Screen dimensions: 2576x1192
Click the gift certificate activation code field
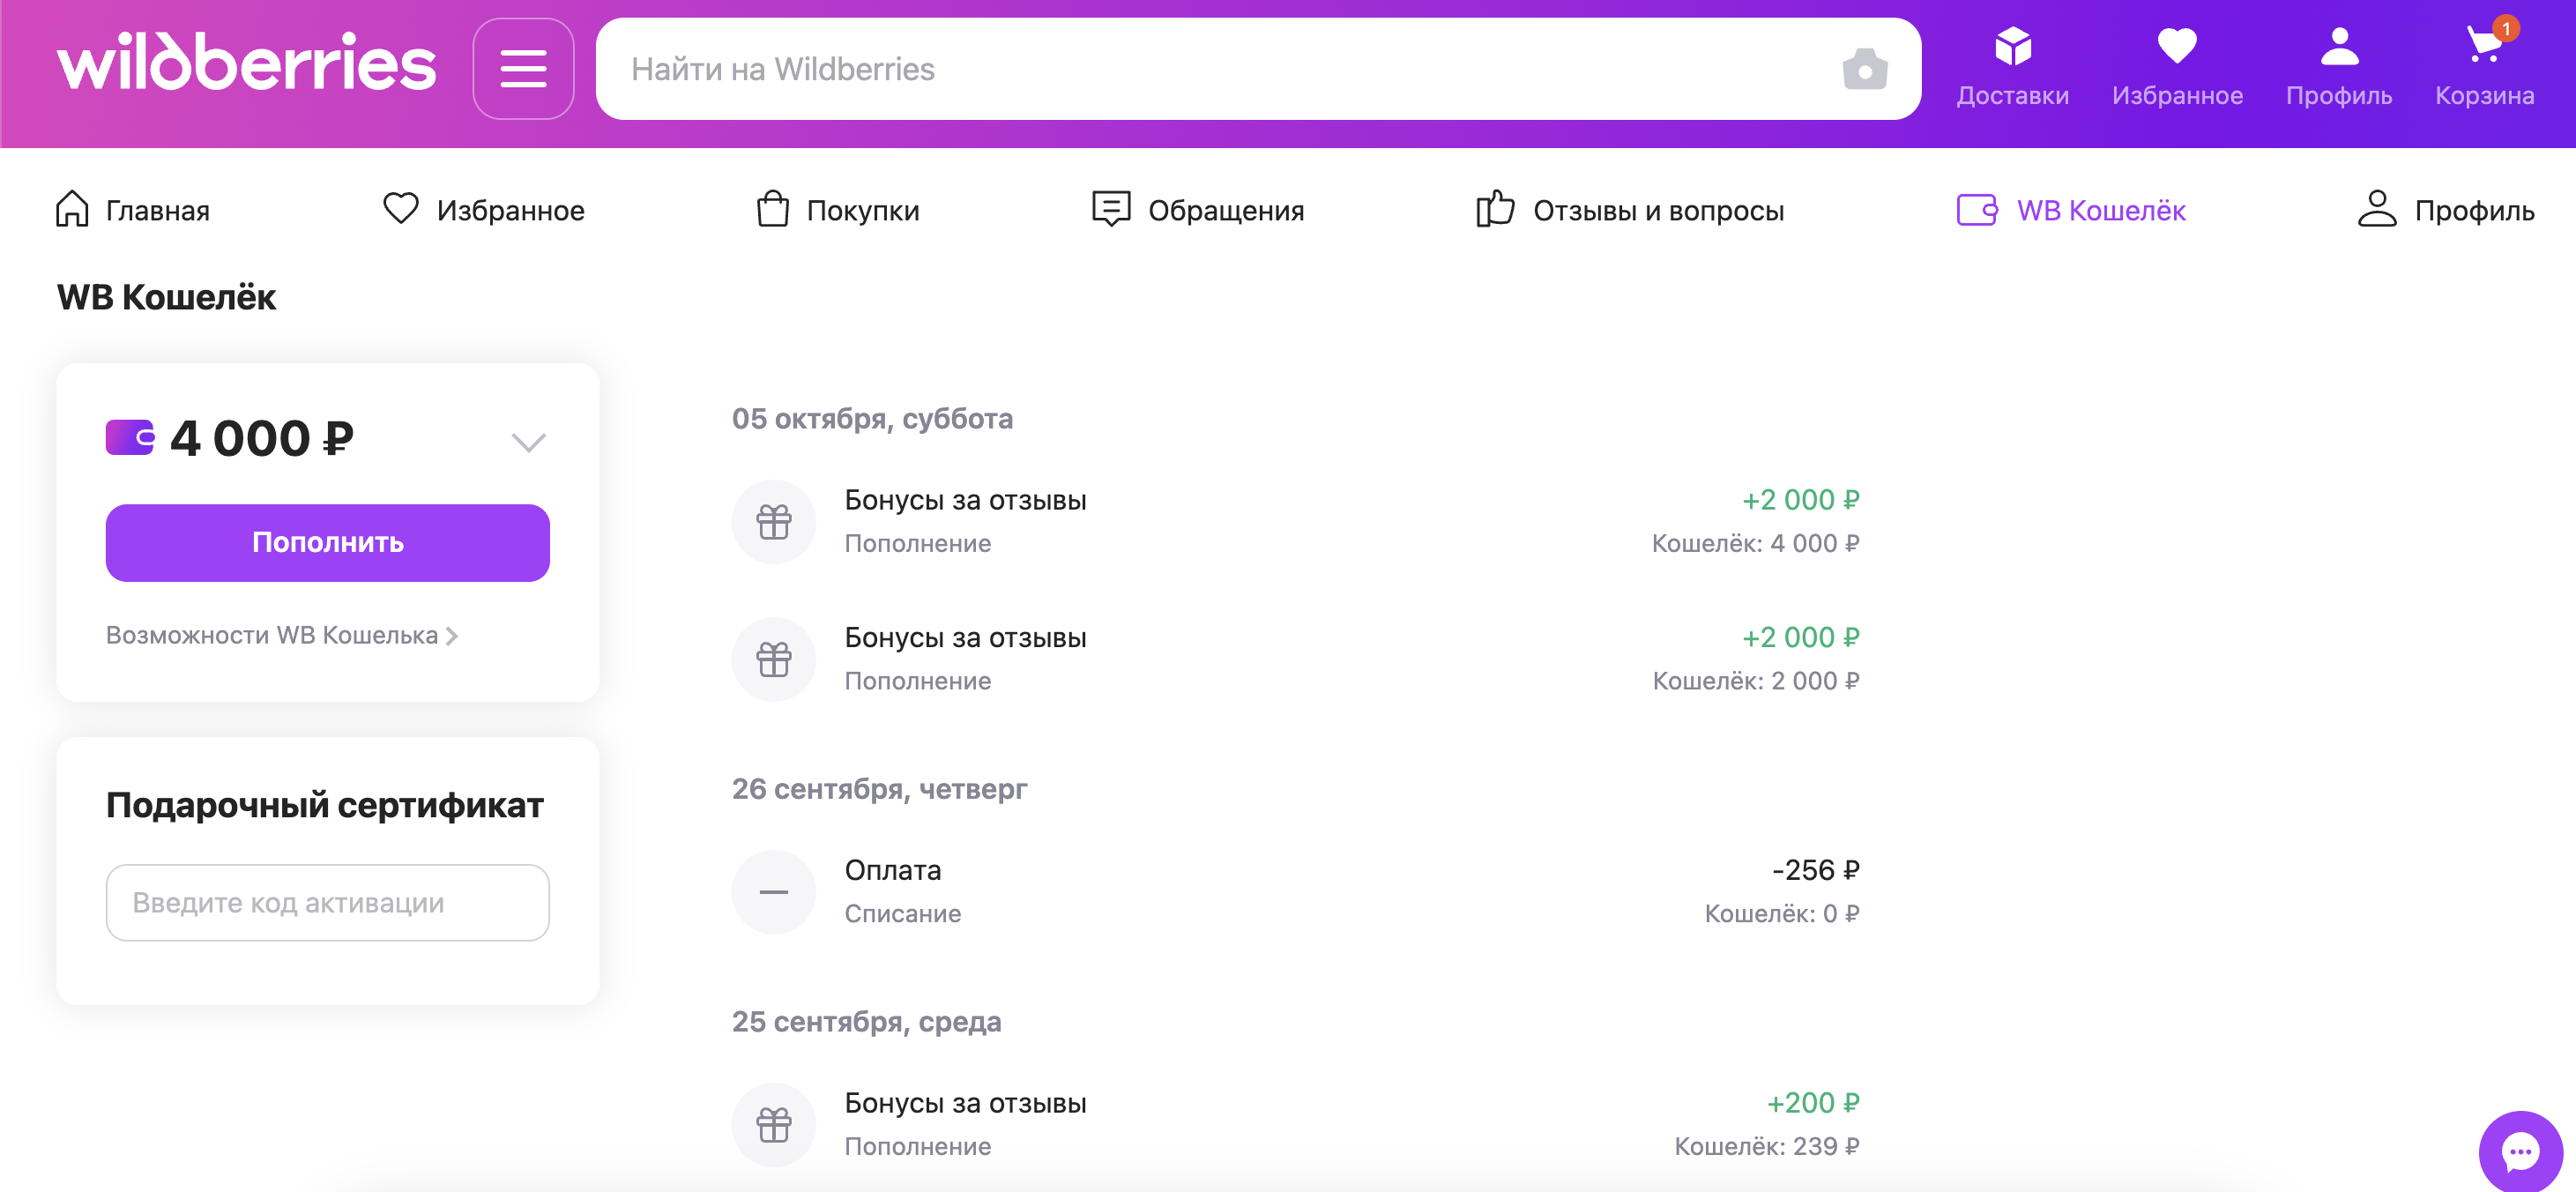[x=327, y=902]
